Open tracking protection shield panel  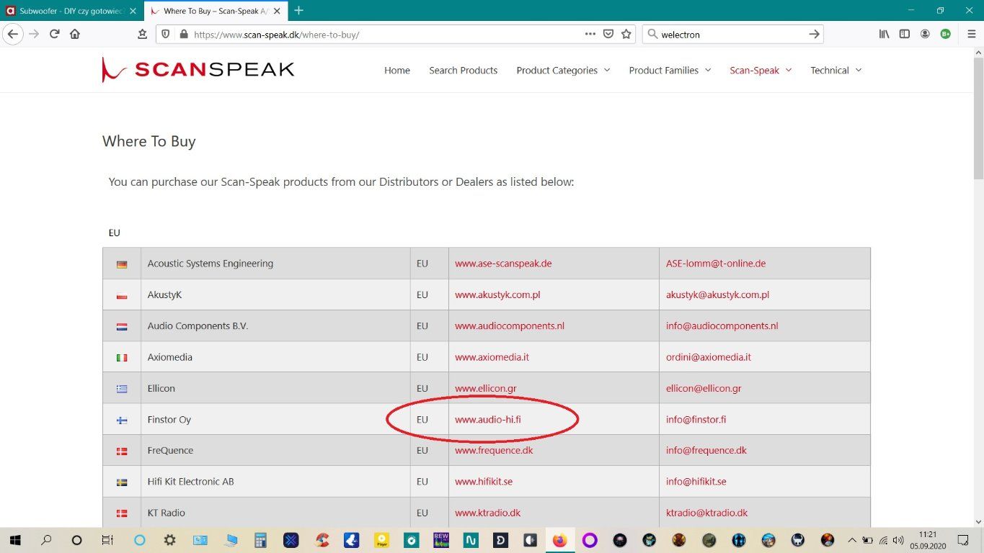click(x=165, y=34)
